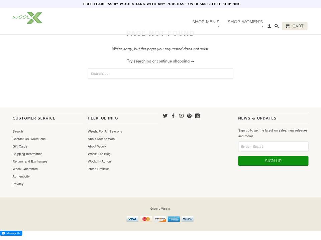The width and height of the screenshot is (321, 240).
Task: Click the CUSTOMER SERVICE heading
Action: tap(34, 118)
